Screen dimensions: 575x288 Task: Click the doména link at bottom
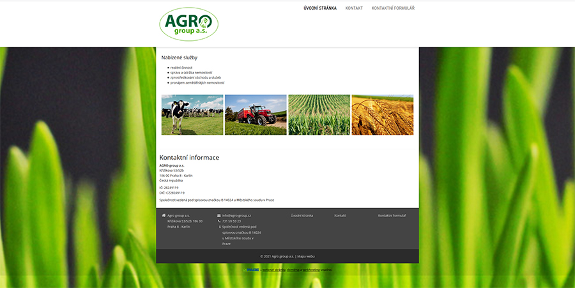293,270
